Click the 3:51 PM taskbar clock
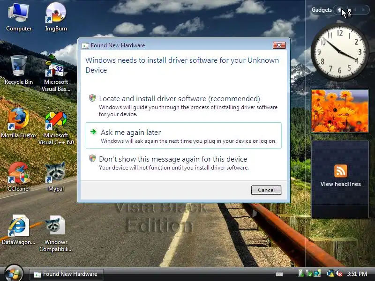 point(357,274)
